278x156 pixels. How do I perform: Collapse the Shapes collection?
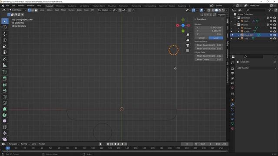235,25
